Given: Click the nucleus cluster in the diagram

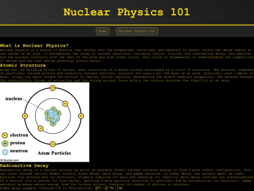Looking at the screenshot, I should (x=53, y=116).
